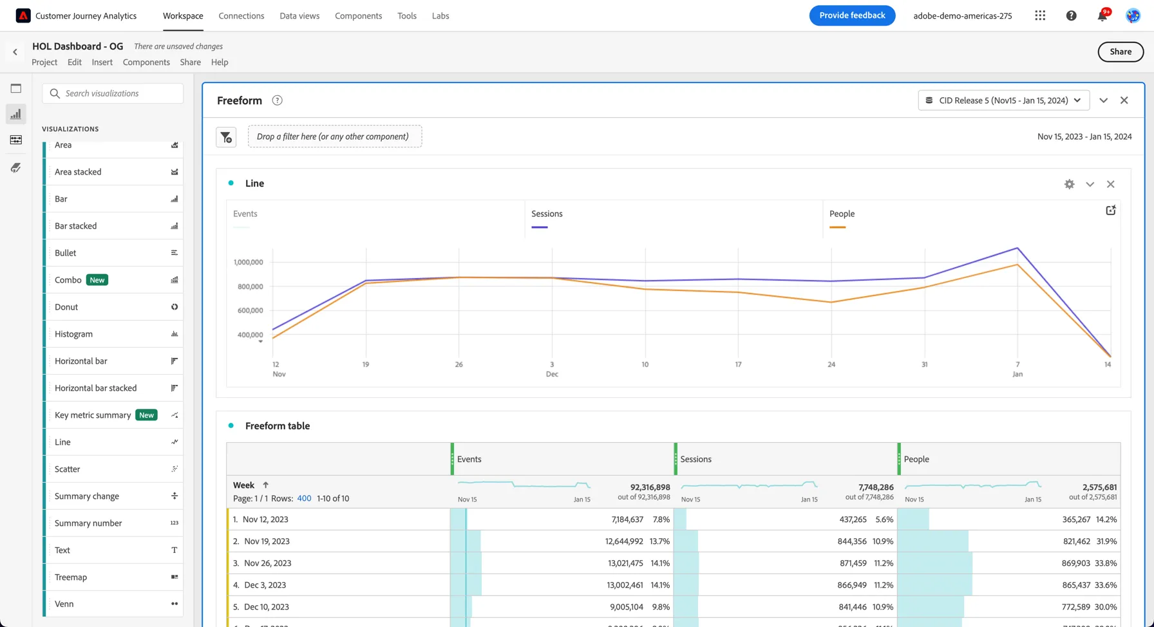The width and height of the screenshot is (1154, 627).
Task: Open Line visualization settings gear
Action: tap(1070, 184)
